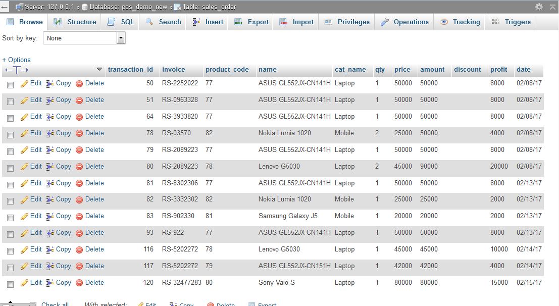This screenshot has height=306, width=559.
Task: Open the page settings gear icon
Action: [539, 7]
